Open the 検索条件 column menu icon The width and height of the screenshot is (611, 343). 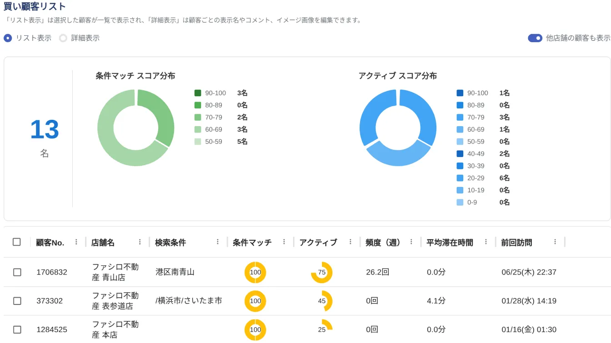[218, 242]
